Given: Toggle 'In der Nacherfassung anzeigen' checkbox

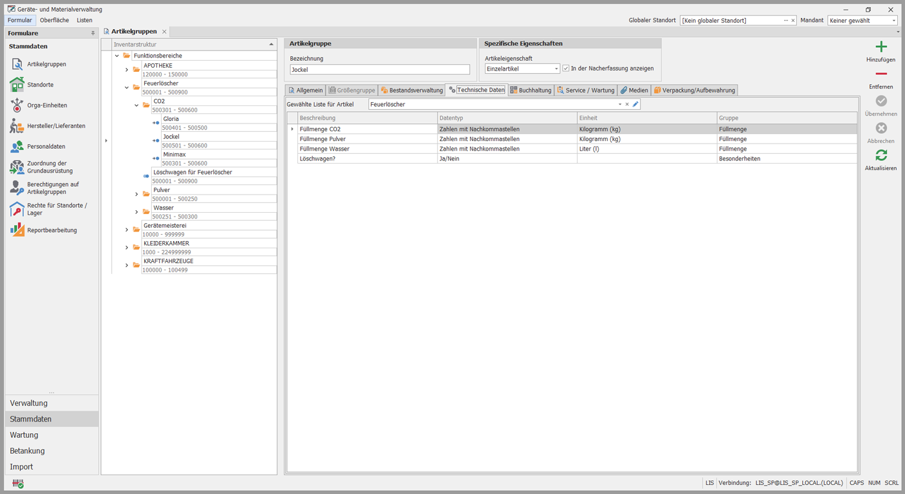Looking at the screenshot, I should pos(566,69).
